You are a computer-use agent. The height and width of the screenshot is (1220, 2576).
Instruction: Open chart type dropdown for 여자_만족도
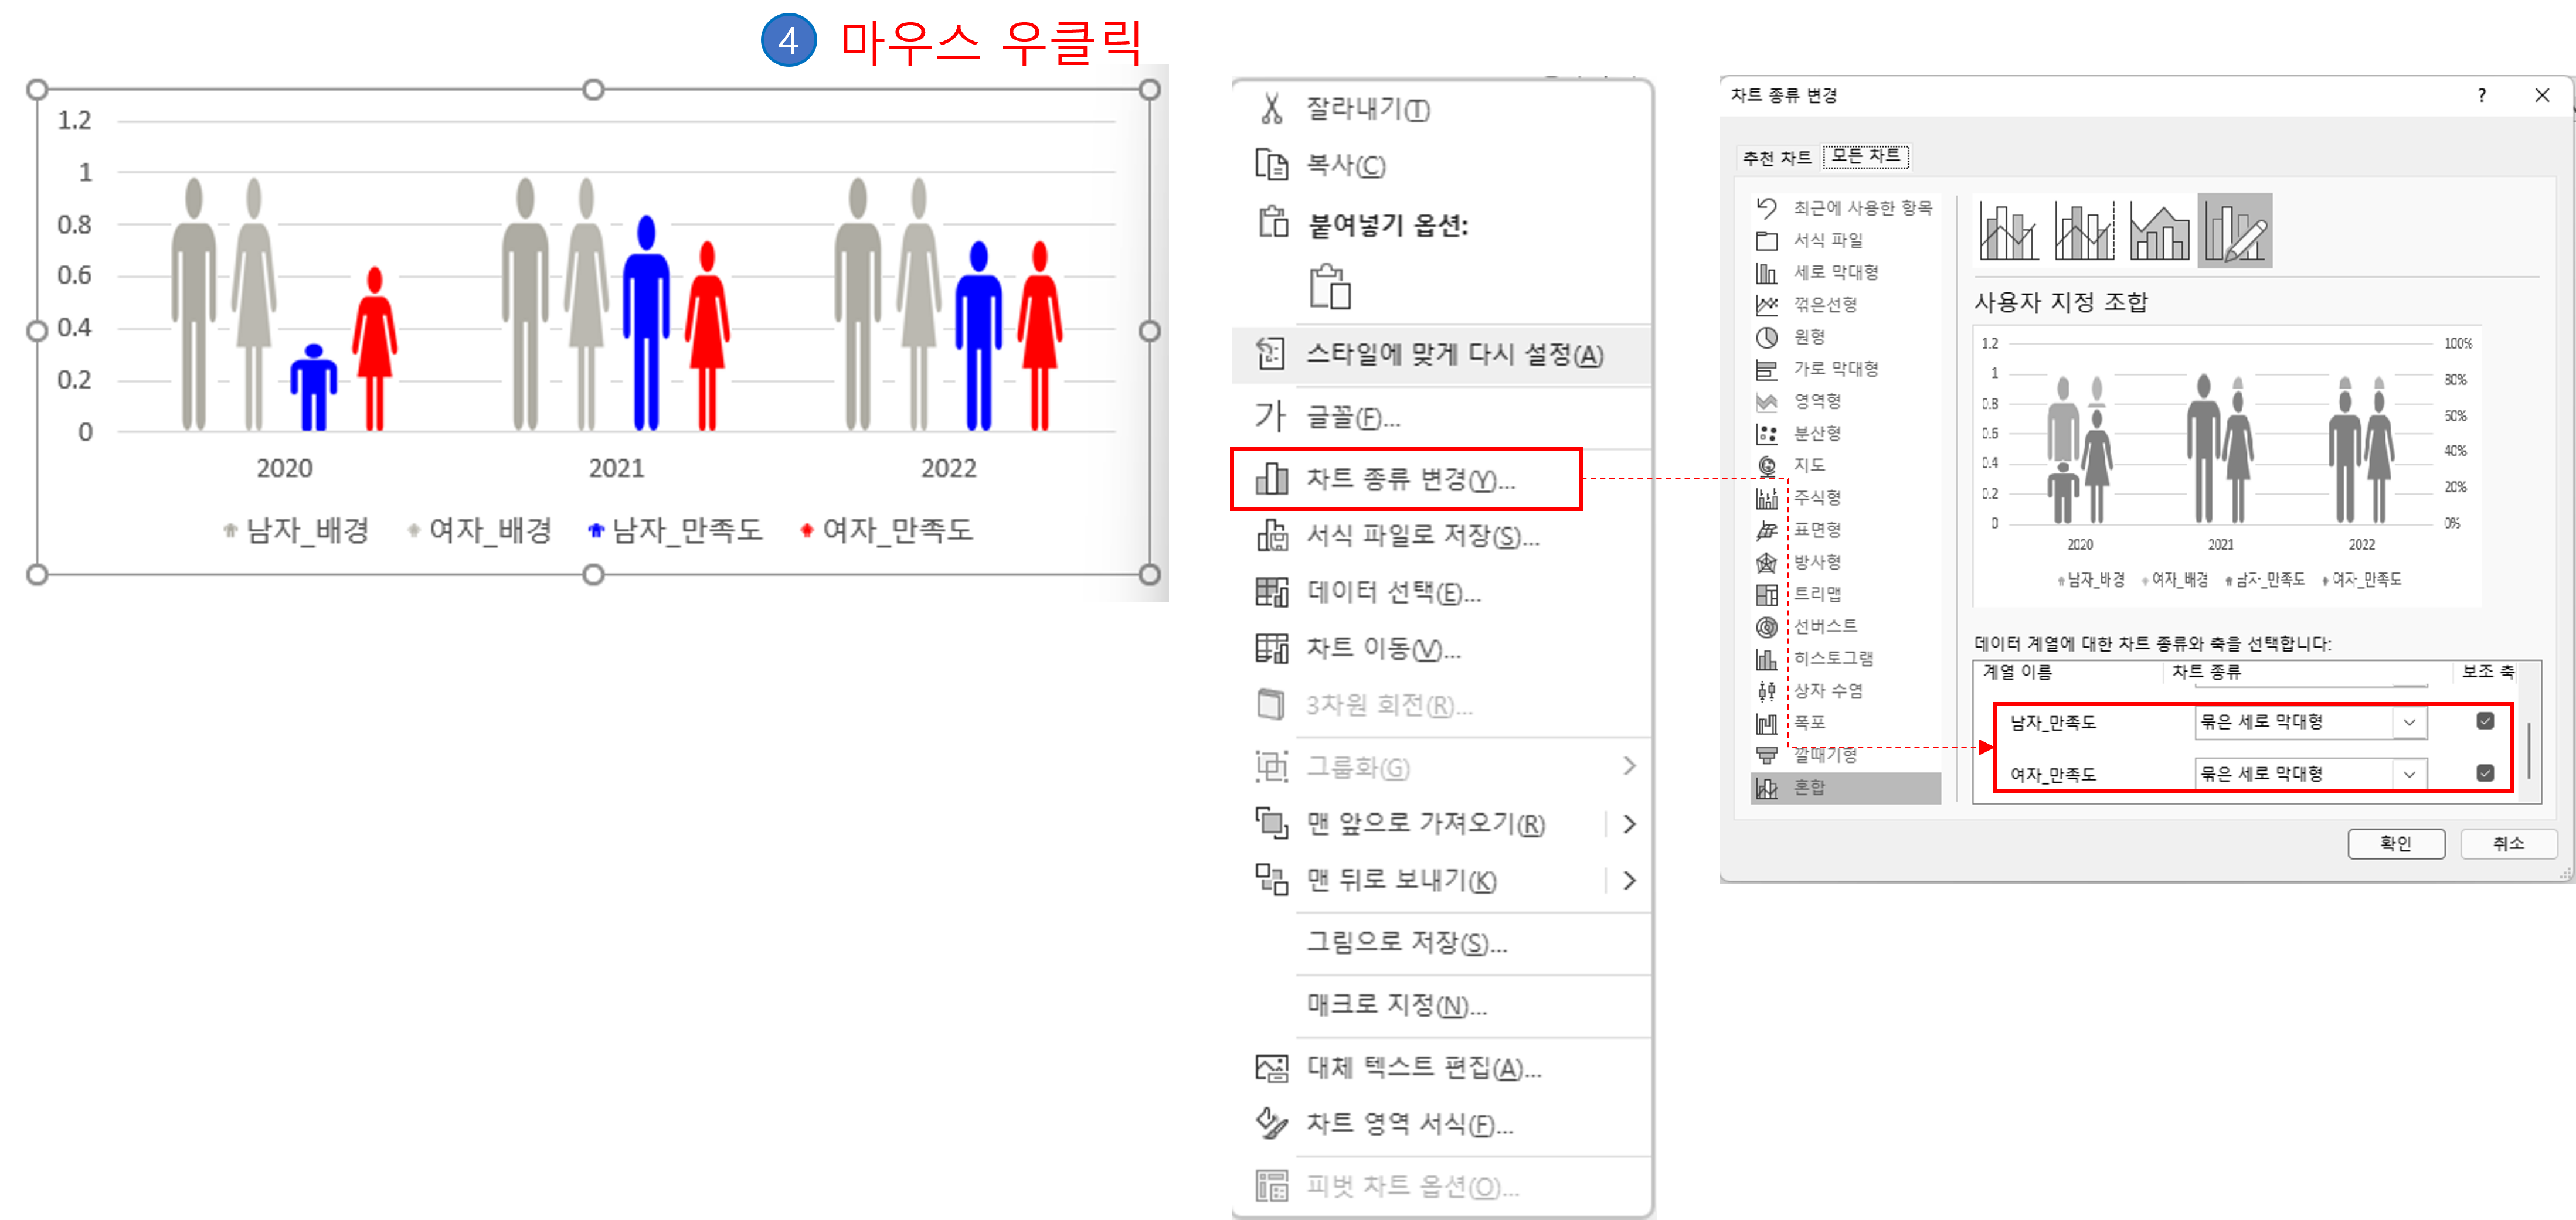2409,774
